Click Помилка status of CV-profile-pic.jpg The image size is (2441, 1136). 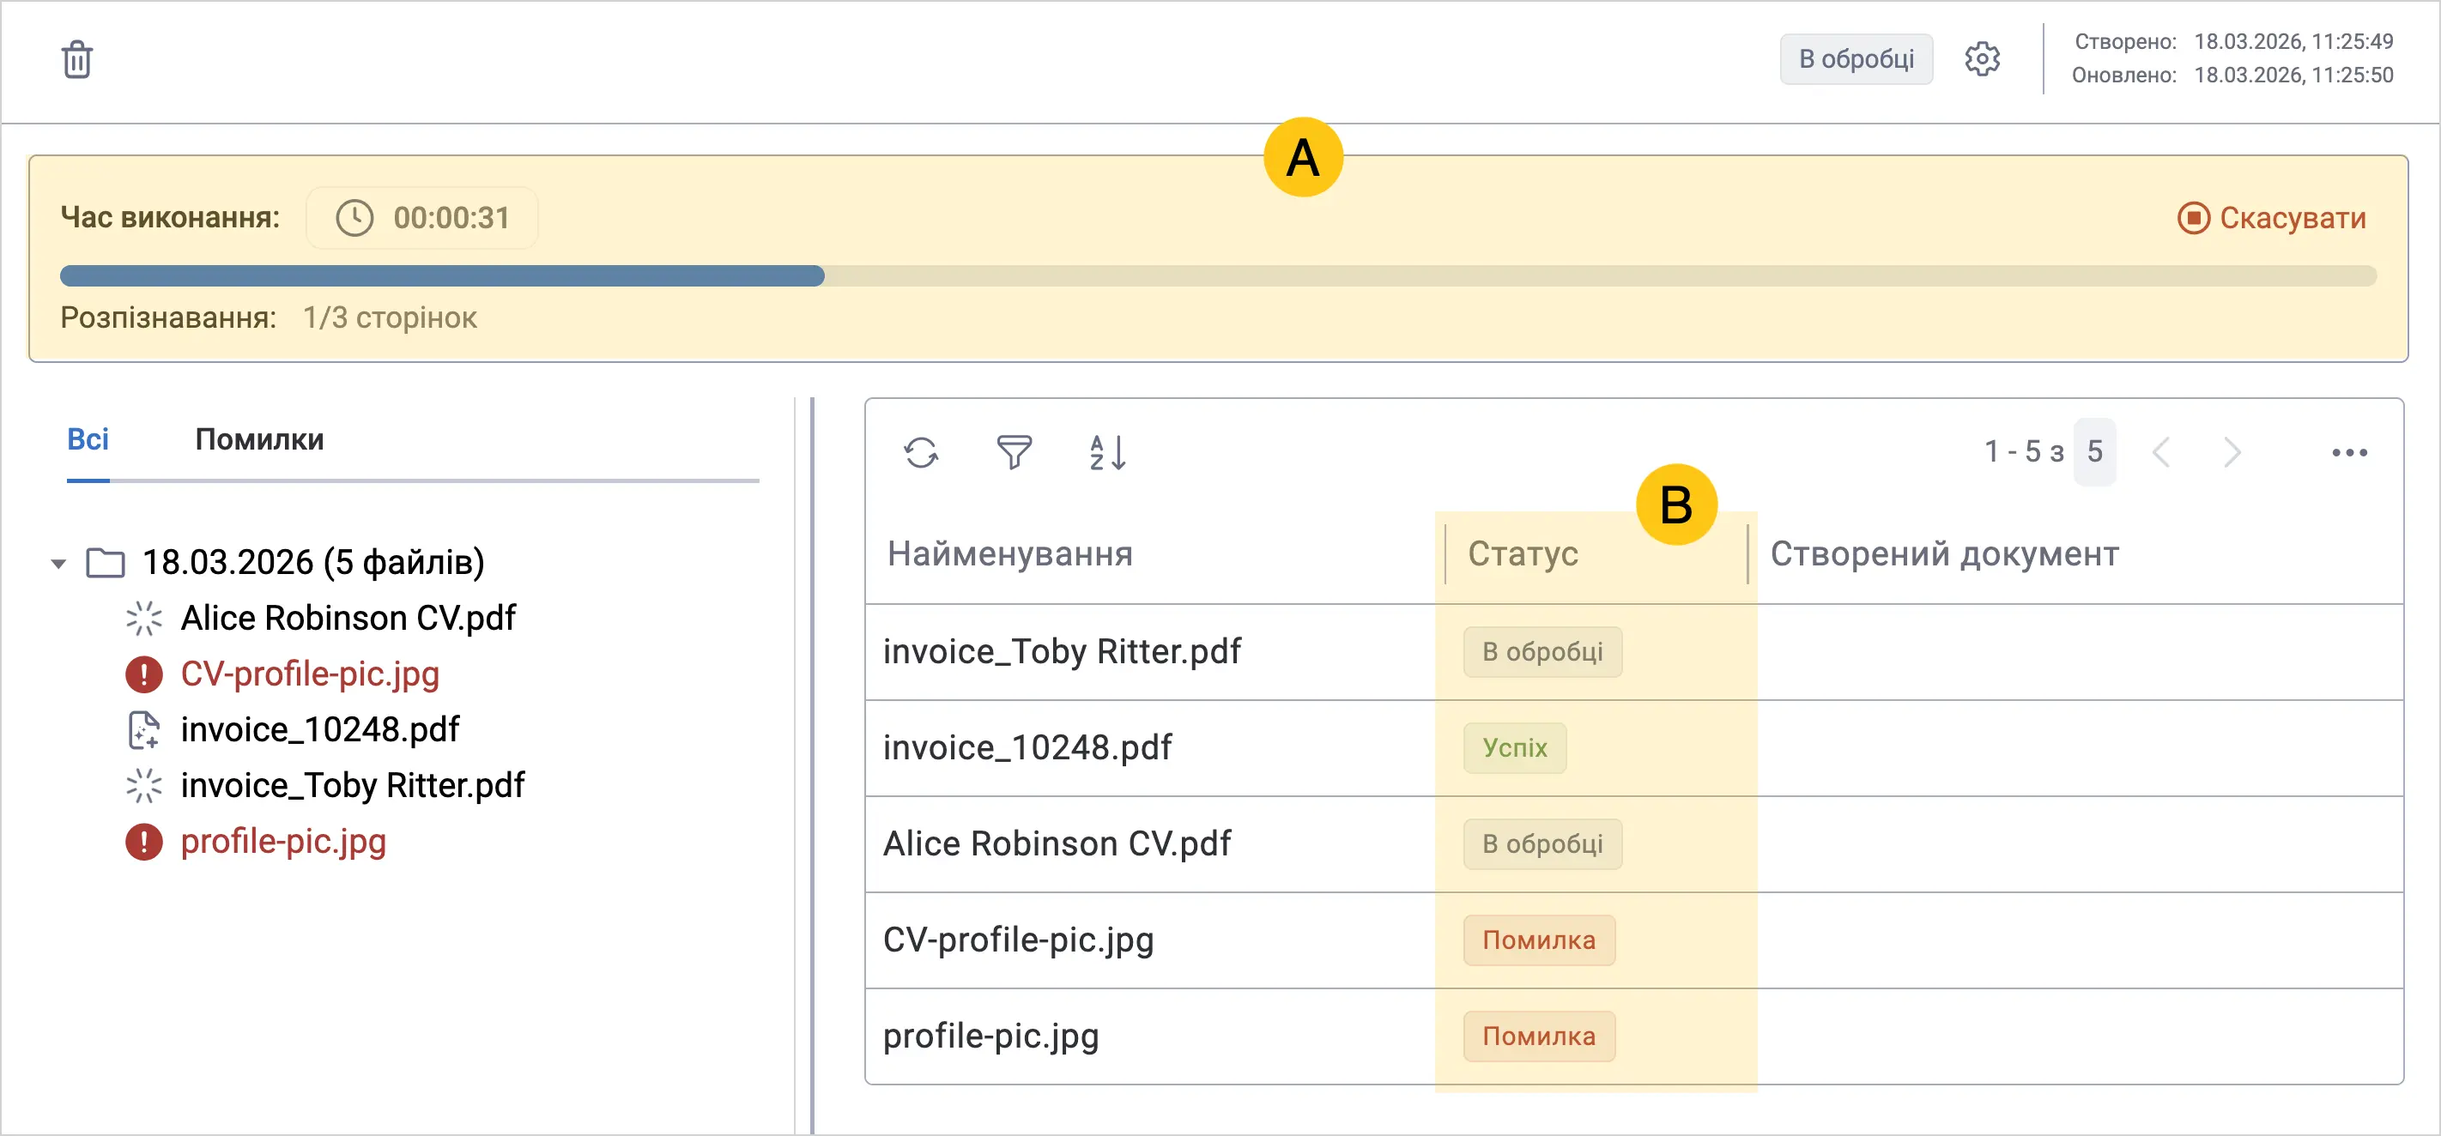click(1539, 940)
